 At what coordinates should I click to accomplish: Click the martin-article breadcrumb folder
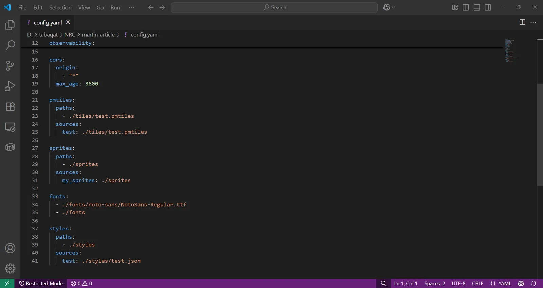pyautogui.click(x=98, y=35)
